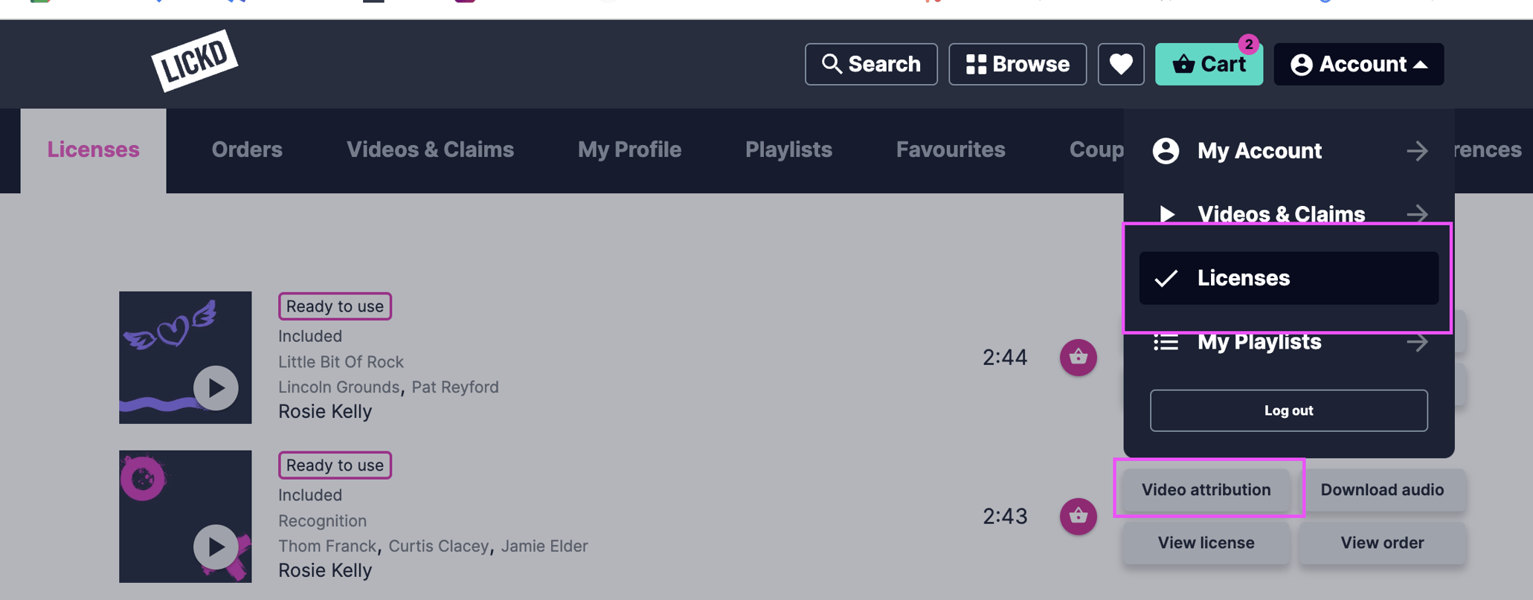Open the Favourites tab
The width and height of the screenshot is (1533, 600).
950,150
